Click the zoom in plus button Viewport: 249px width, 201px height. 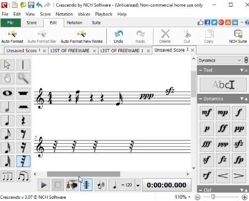pyautogui.click(x=245, y=197)
